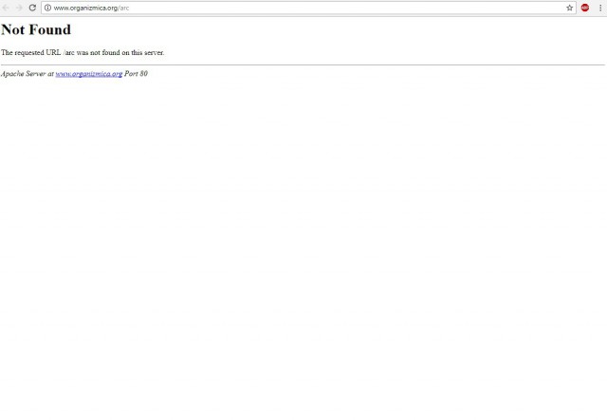Bookmark this page with the star icon
607x420 pixels.
point(569,8)
